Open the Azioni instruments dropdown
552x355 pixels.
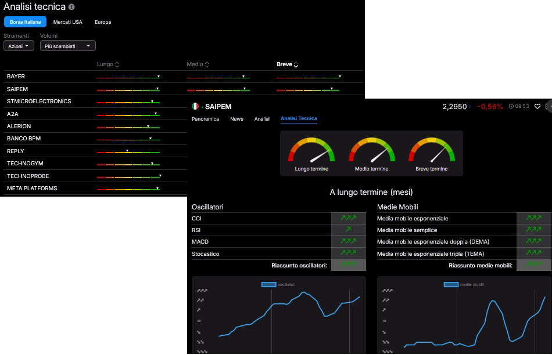19,46
